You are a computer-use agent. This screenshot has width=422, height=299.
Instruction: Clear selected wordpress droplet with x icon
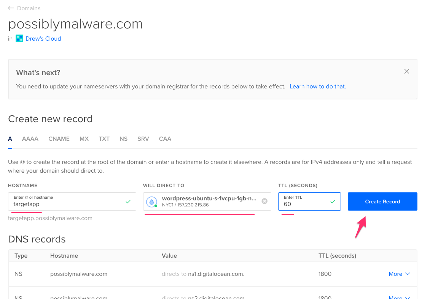coord(264,201)
